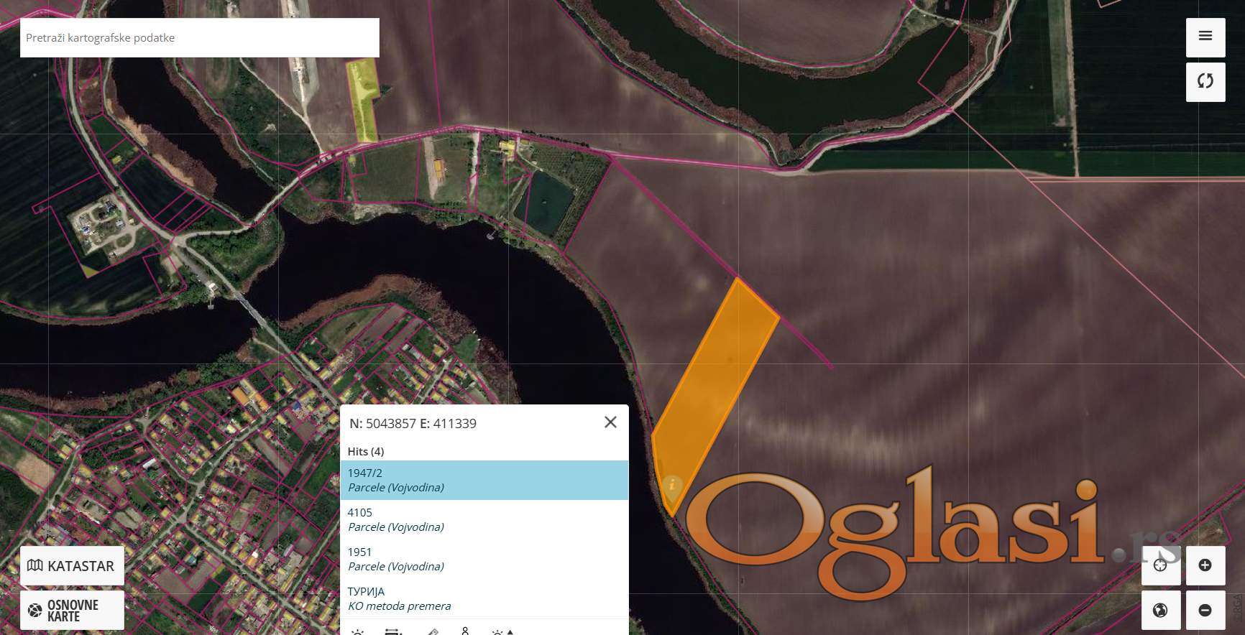Open the KATASTAR layers panel
Screen dimensions: 1245x635
point(72,565)
